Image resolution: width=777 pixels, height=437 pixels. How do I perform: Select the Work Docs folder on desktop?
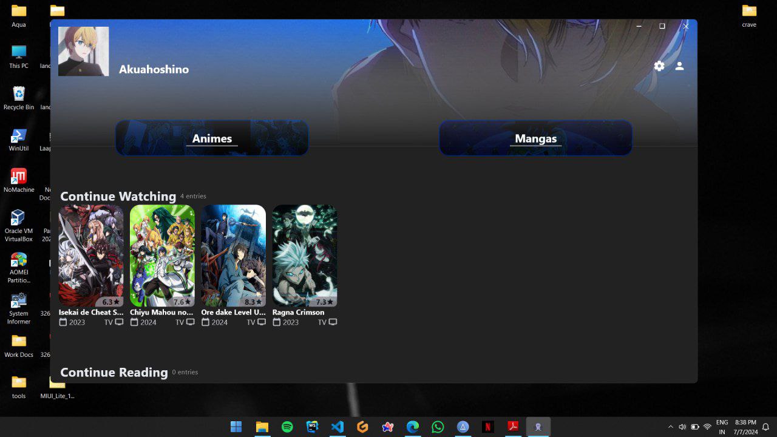pyautogui.click(x=19, y=346)
